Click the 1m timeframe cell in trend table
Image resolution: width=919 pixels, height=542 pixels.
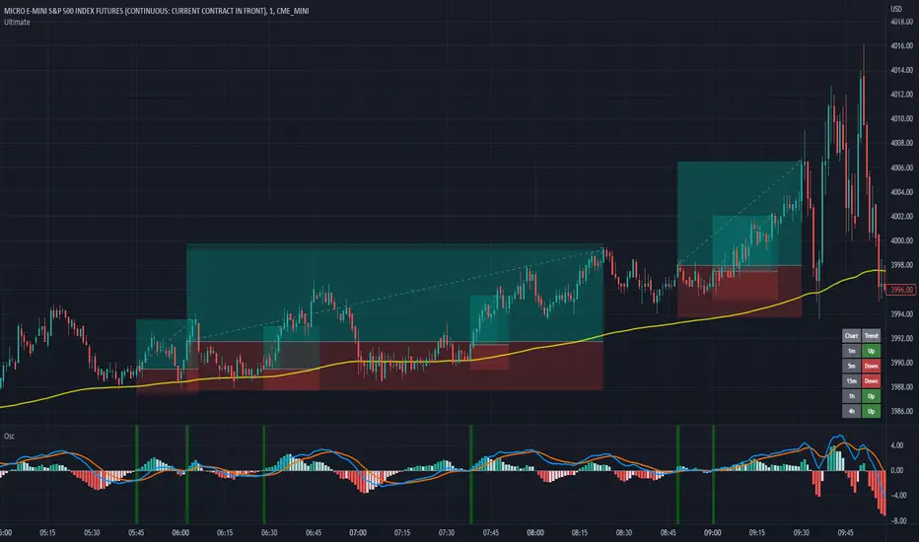[851, 351]
